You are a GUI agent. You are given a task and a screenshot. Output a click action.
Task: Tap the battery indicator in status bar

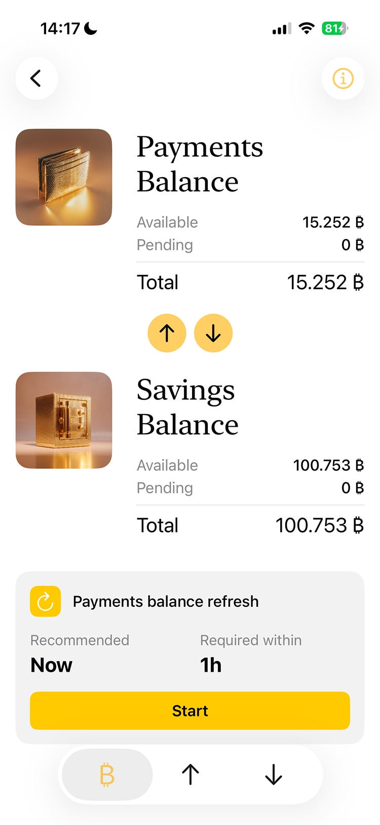334,28
